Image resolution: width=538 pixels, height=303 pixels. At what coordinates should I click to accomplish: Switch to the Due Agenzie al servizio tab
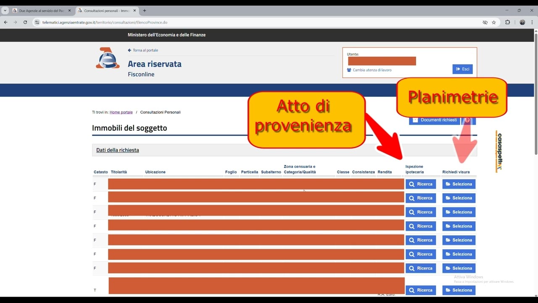pos(42,11)
